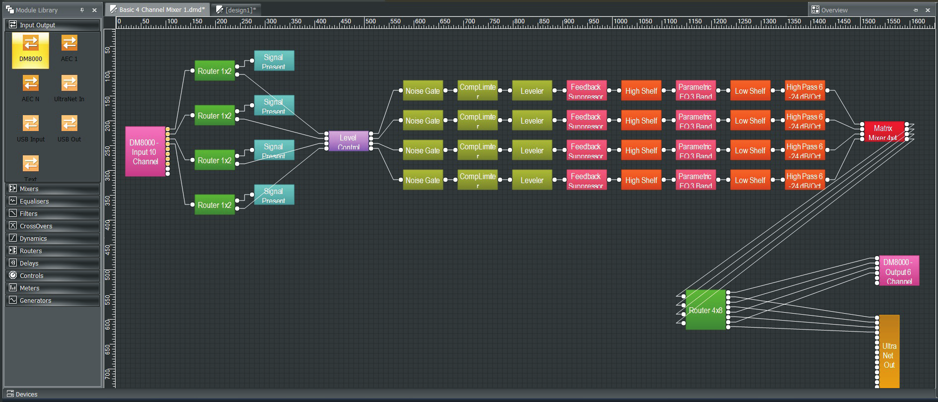This screenshot has height=402, width=938.
Task: Select the DM8000 module icon
Action: [31, 44]
